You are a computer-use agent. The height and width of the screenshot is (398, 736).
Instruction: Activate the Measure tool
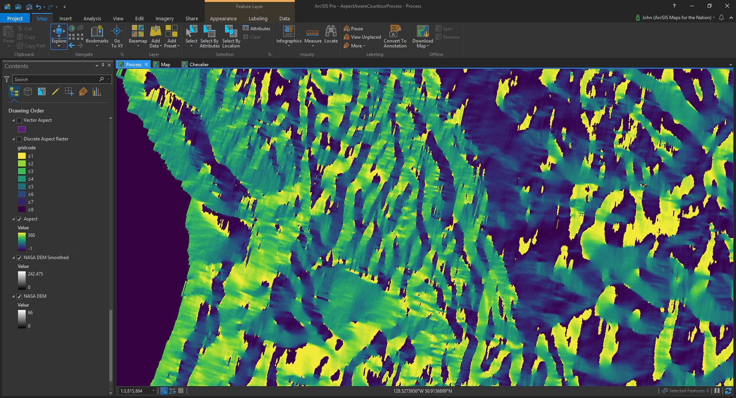[313, 33]
